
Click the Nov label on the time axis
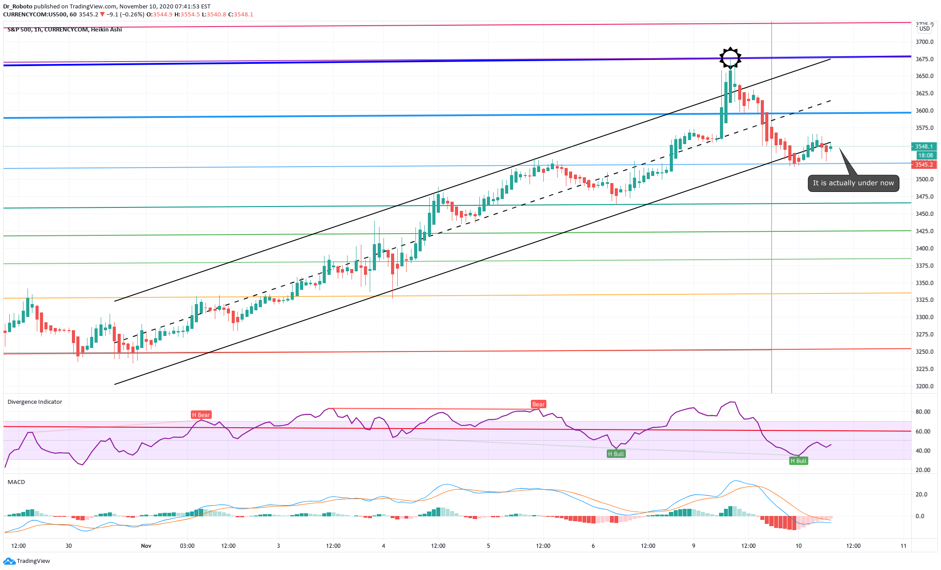point(146,546)
